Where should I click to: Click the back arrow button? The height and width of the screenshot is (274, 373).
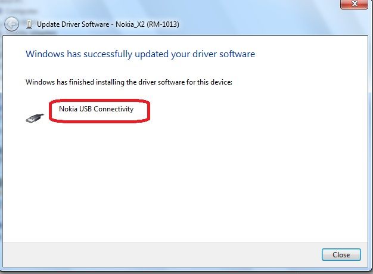pos(11,24)
